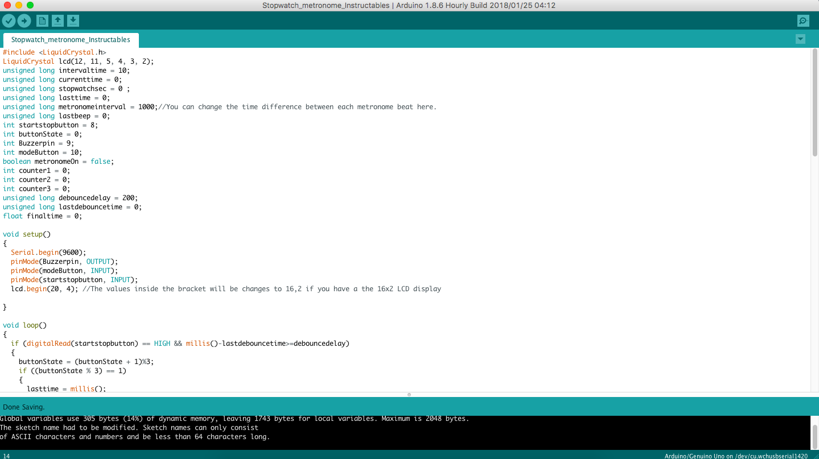Click the console line "The sketch name had to be modified"
This screenshot has height=459, width=819.
129,428
